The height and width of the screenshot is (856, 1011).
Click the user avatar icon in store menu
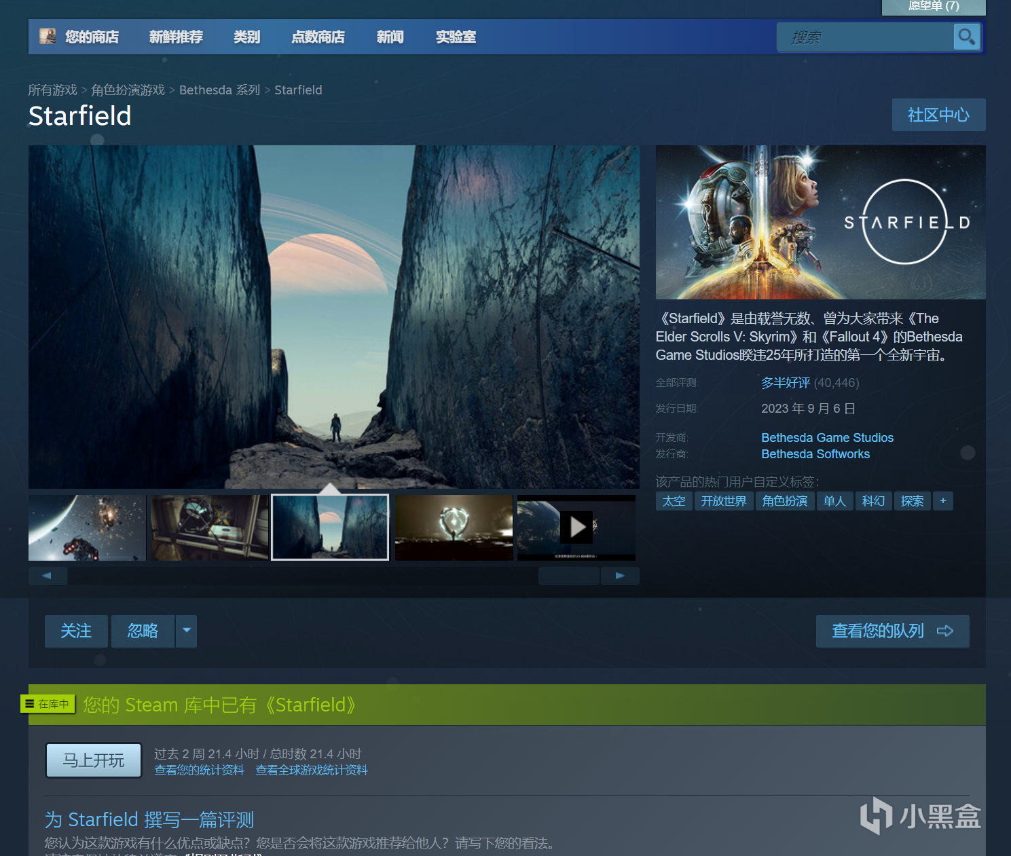point(48,36)
